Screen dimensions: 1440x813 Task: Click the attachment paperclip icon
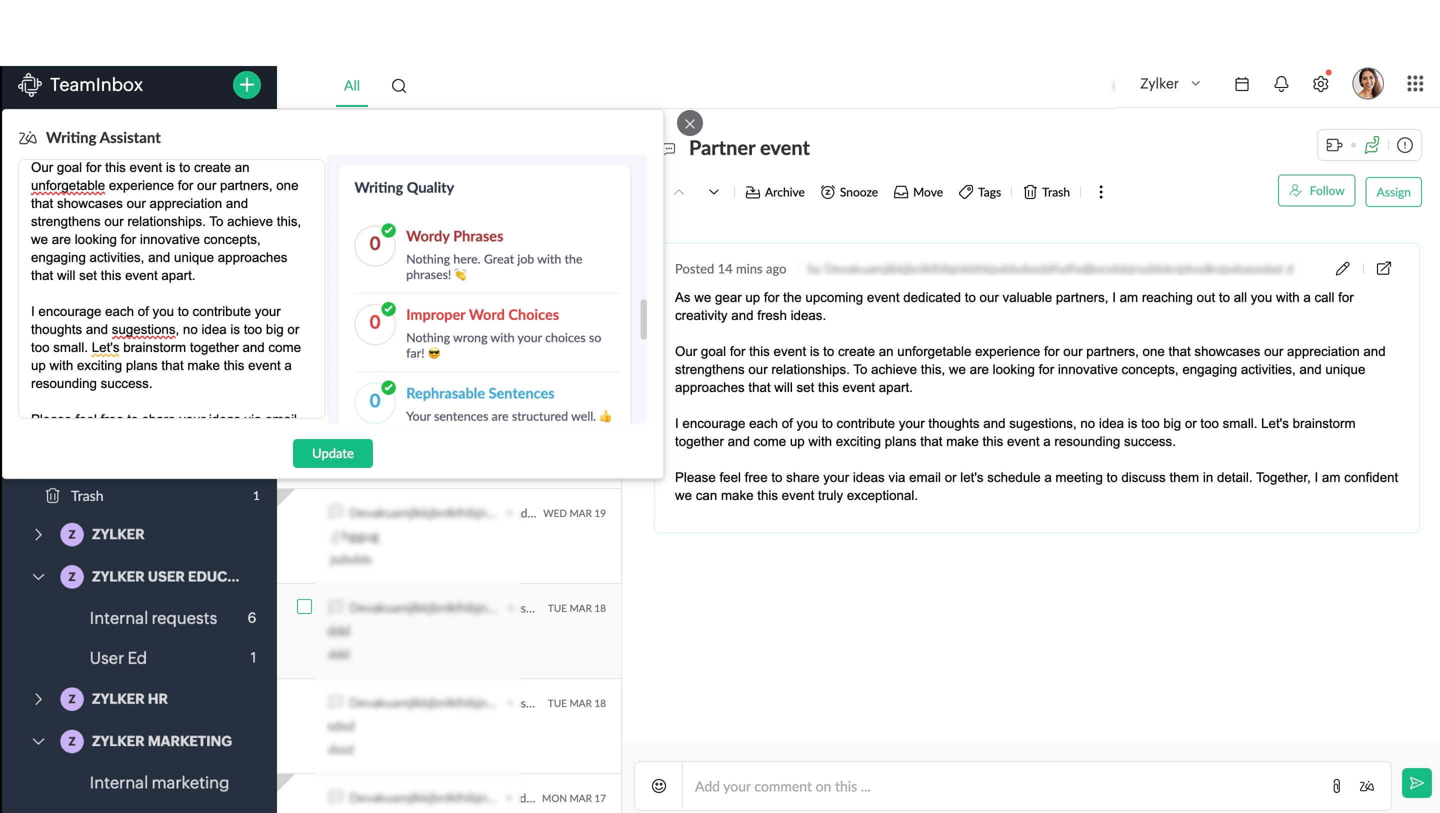pos(1336,786)
